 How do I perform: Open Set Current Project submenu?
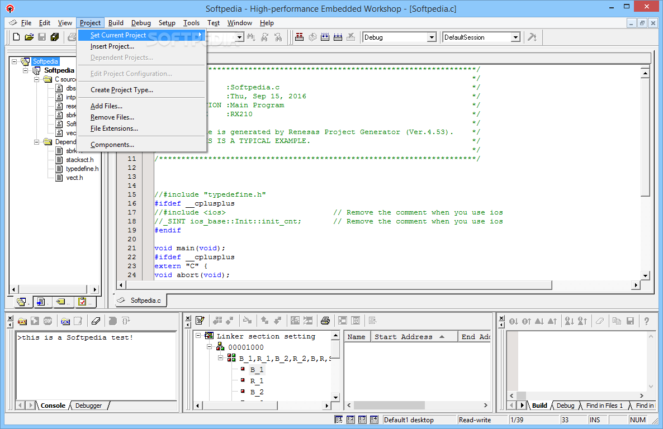141,35
